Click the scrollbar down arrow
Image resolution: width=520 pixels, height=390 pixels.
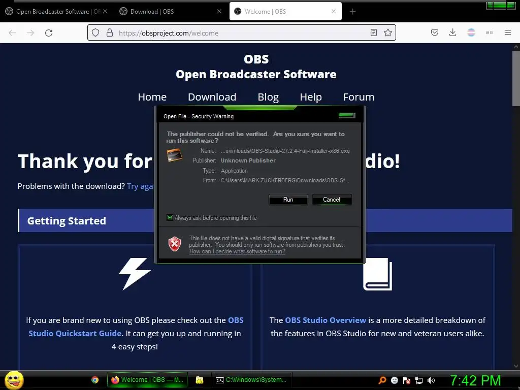tap(516, 366)
